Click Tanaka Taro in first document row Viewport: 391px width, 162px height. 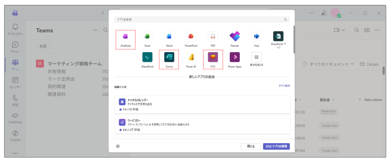point(328,111)
